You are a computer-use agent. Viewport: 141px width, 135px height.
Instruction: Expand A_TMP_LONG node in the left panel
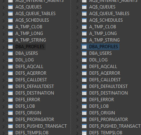point(4,34)
